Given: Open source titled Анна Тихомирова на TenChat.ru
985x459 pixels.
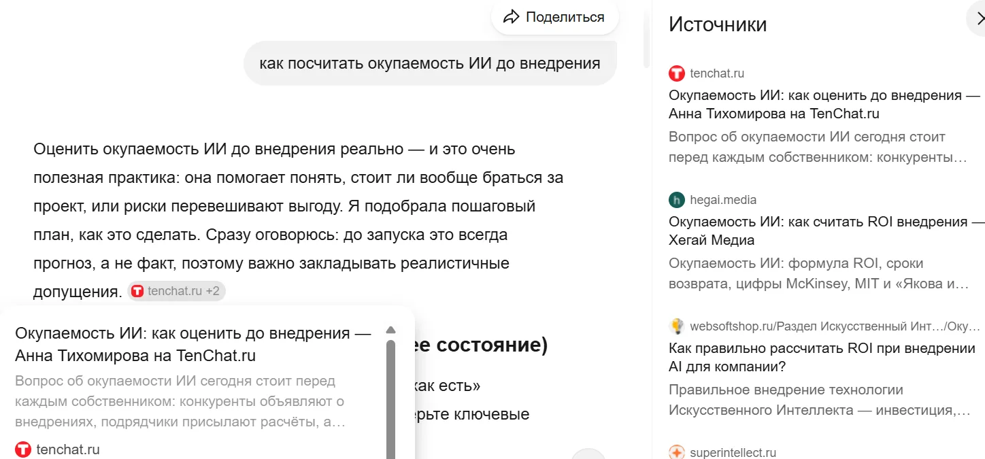Looking at the screenshot, I should [x=824, y=104].
